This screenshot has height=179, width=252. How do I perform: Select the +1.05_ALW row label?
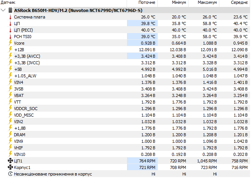pos(25,76)
